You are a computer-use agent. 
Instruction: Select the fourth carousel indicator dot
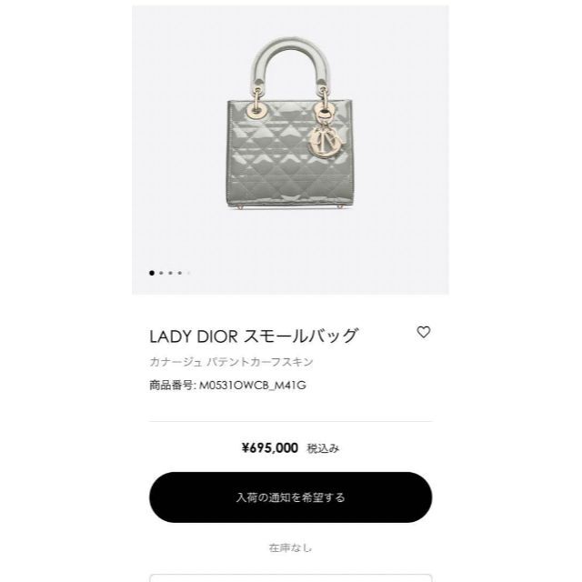point(180,273)
